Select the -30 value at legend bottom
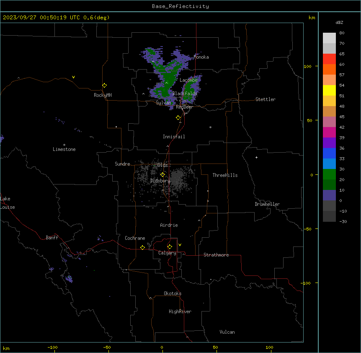Screen dimensions: 361x353 coord(343,221)
